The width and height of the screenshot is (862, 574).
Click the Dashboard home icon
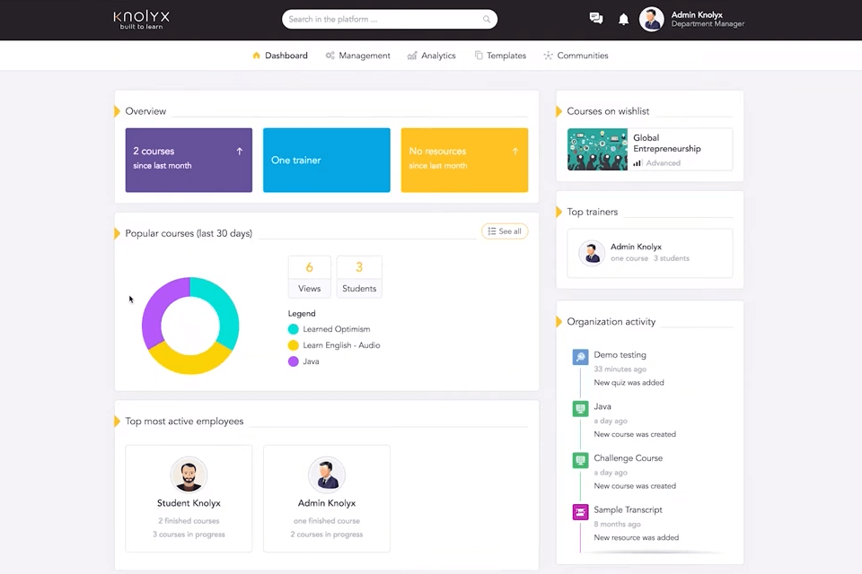click(x=256, y=56)
